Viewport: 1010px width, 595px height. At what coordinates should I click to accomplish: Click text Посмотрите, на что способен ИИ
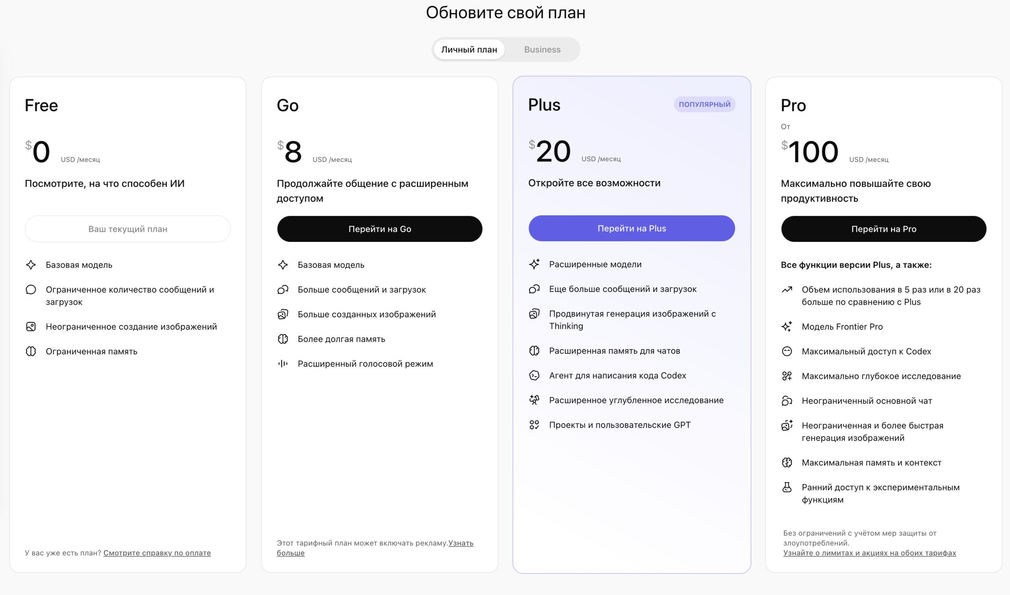pyautogui.click(x=105, y=183)
